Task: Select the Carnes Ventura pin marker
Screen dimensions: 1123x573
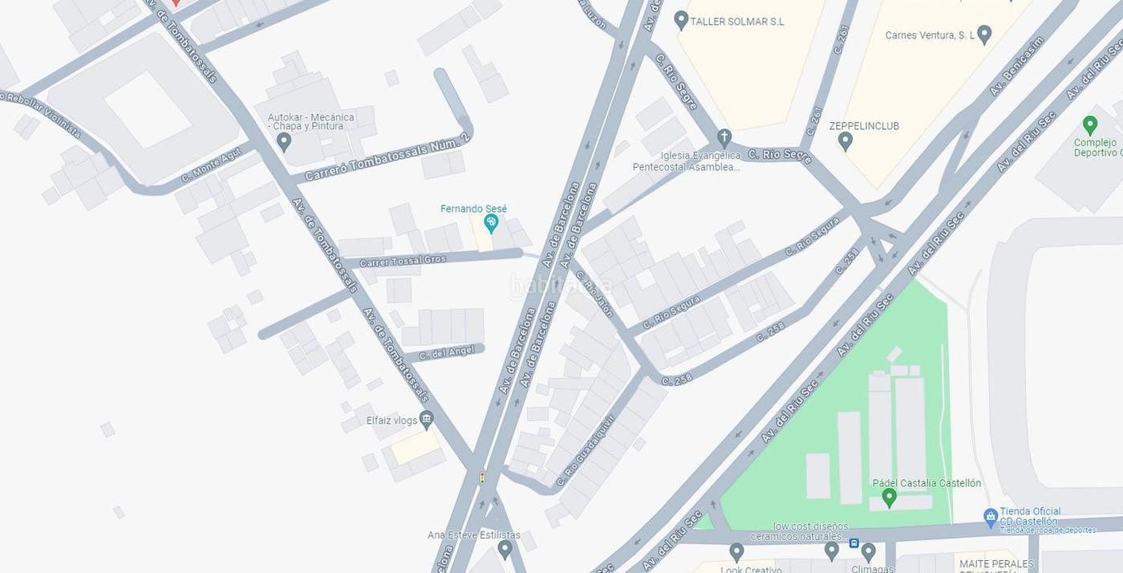Action: [x=984, y=35]
